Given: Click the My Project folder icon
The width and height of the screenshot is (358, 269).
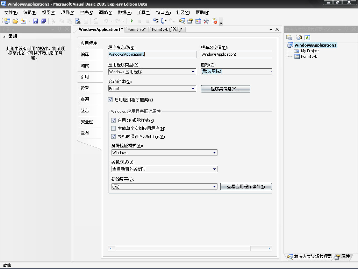Looking at the screenshot, I should pyautogui.click(x=296, y=51).
